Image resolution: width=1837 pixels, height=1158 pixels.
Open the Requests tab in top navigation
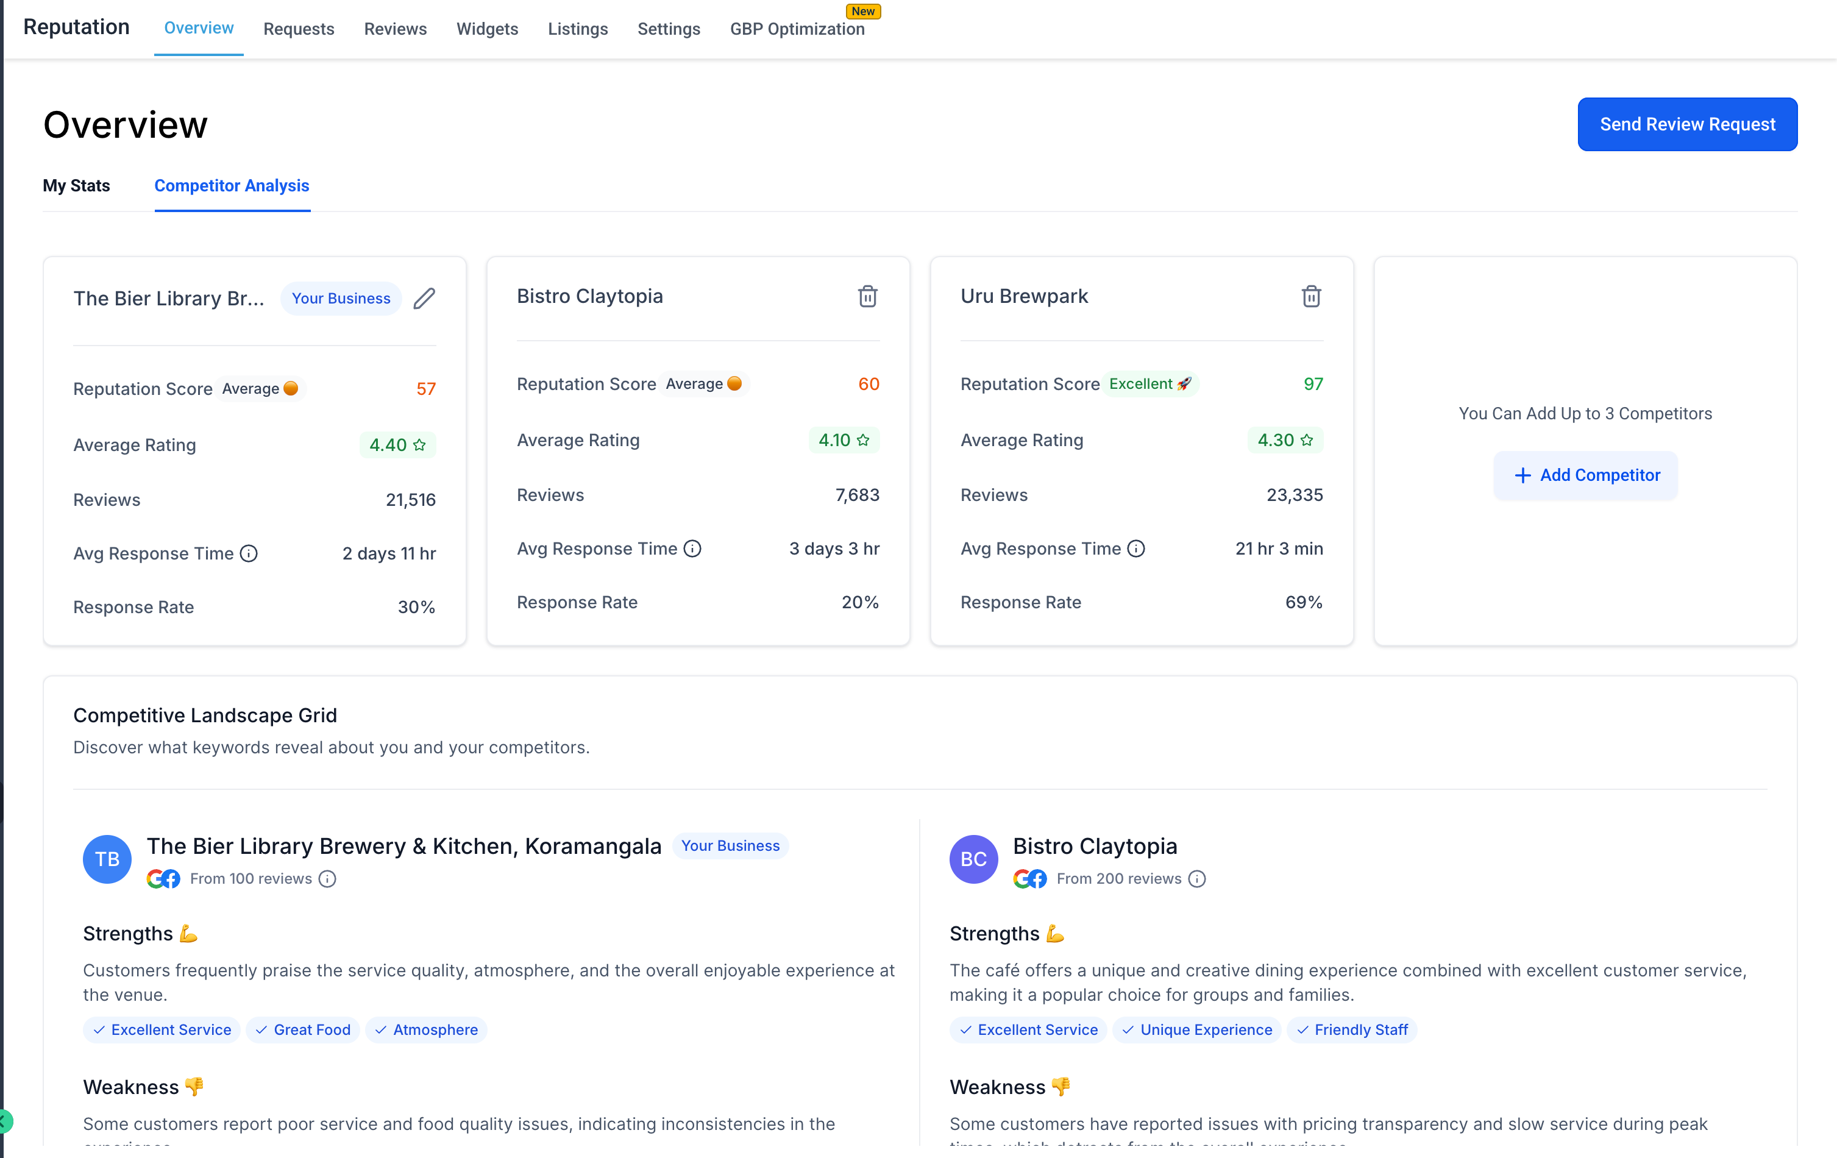click(298, 29)
